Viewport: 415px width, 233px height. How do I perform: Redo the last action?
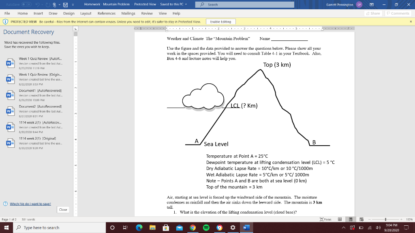[47, 4]
